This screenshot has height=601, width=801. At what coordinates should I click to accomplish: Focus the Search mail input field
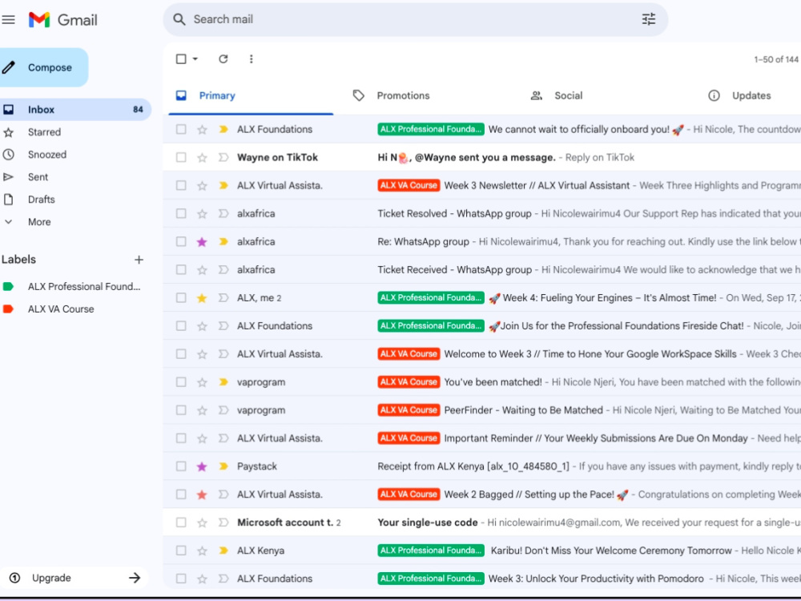(x=414, y=19)
